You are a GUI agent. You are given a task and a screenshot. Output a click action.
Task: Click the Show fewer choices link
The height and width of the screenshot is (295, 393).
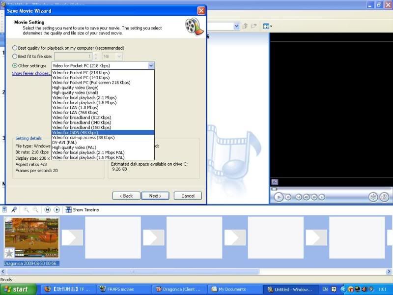coord(31,73)
